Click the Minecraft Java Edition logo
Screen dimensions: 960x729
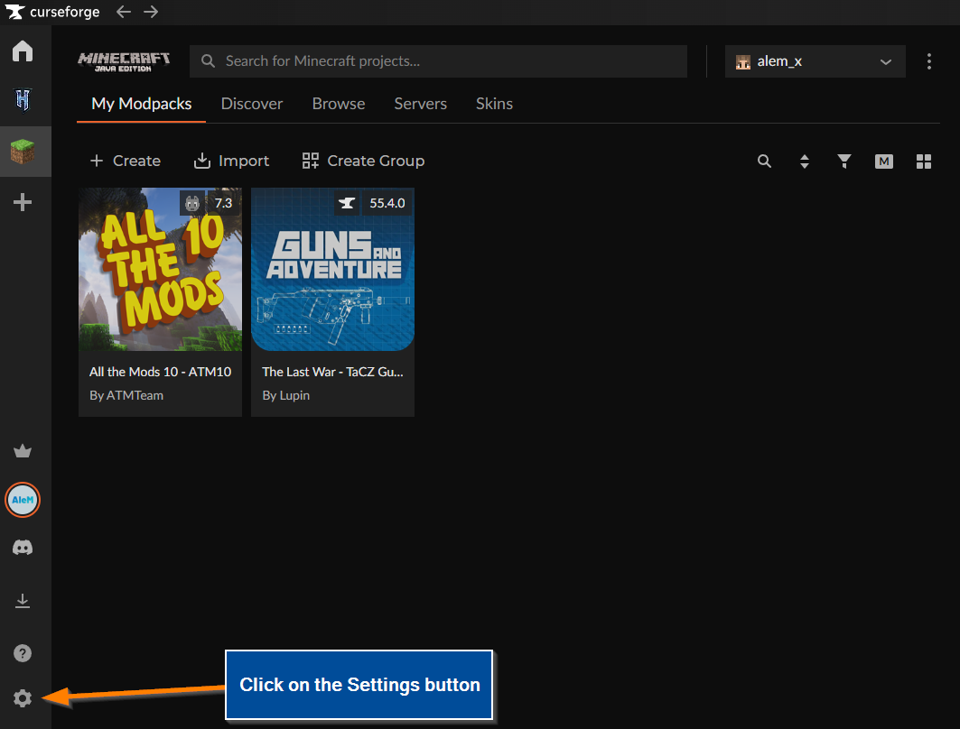(x=124, y=61)
